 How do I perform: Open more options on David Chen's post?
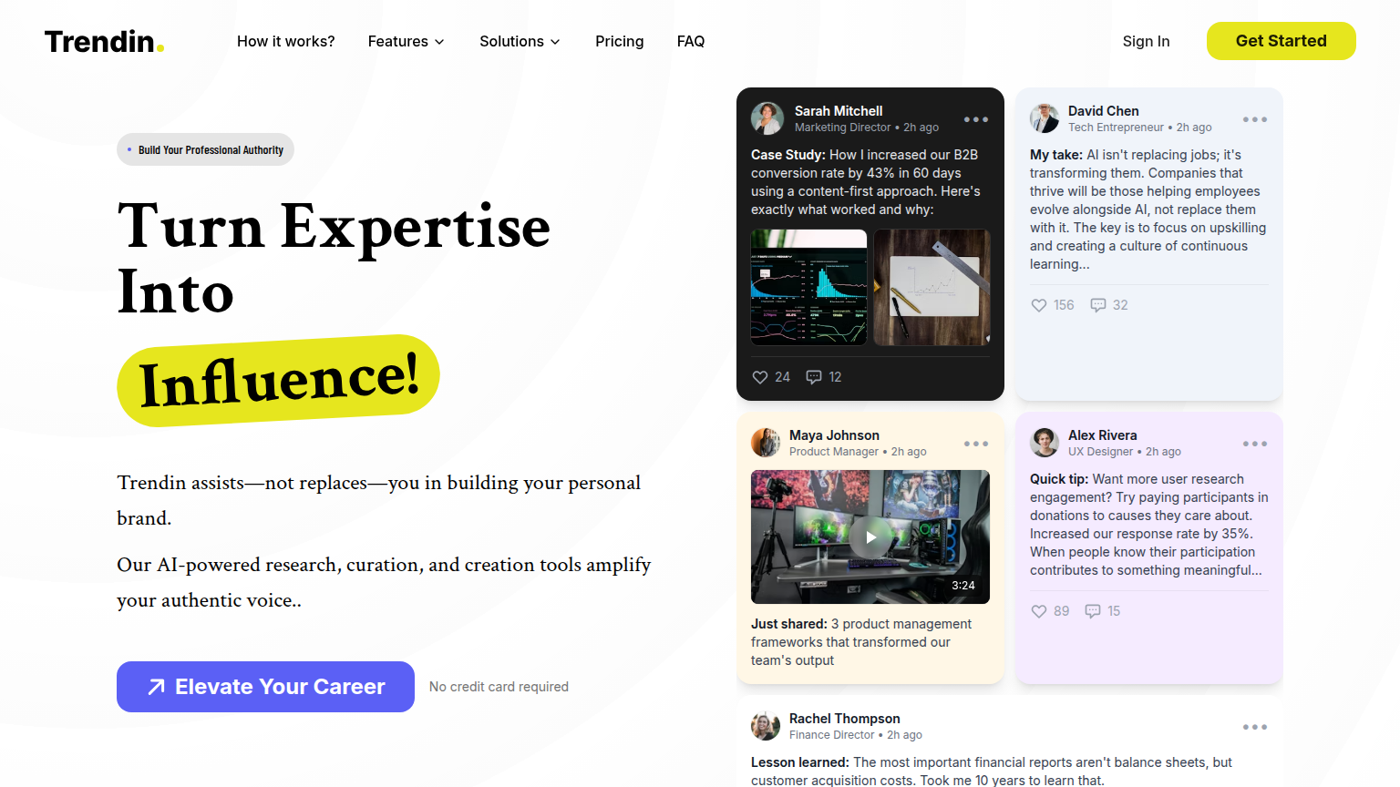[1255, 119]
